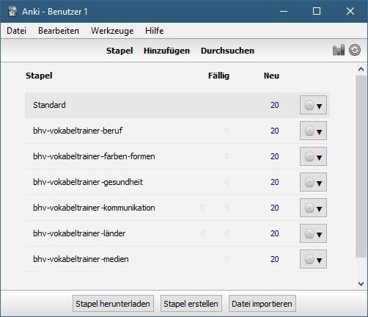Close the Anki window
Image resolution: width=368 pixels, height=317 pixels.
pyautogui.click(x=350, y=11)
